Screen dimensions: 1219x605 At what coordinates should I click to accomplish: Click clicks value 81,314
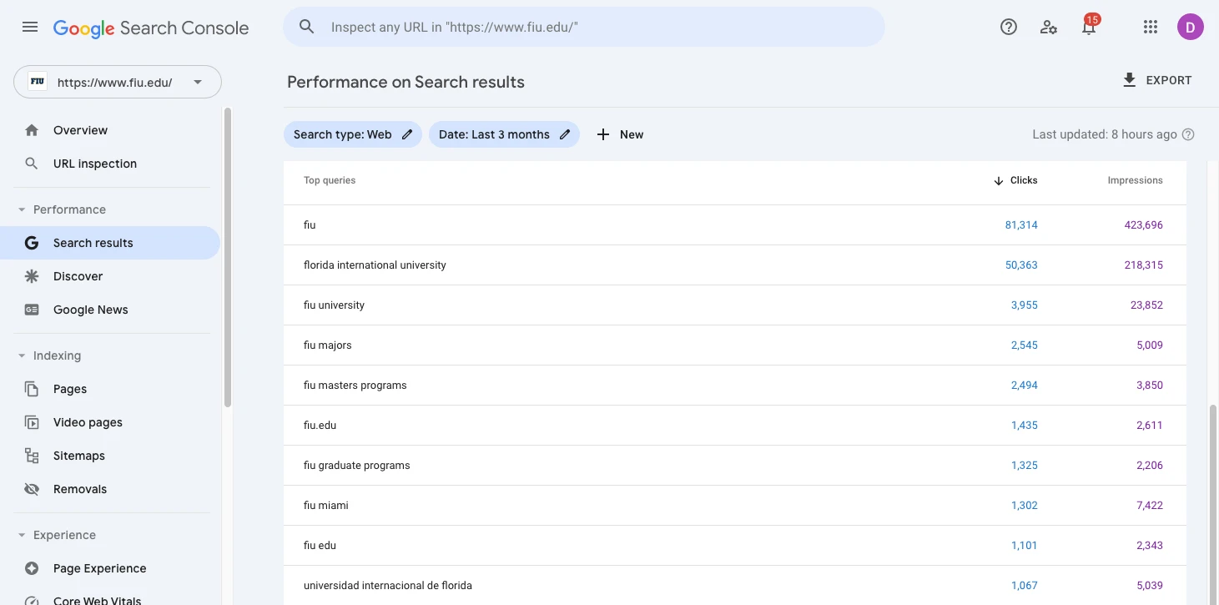1021,225
